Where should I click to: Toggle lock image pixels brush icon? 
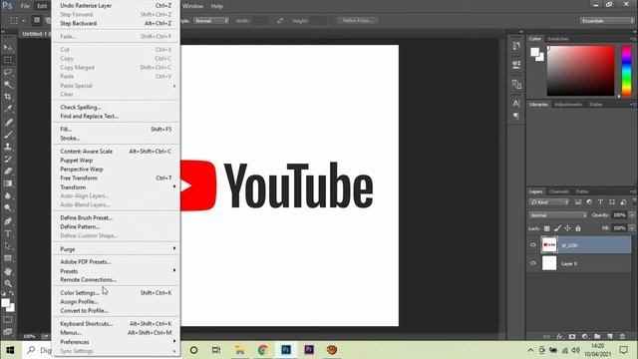tap(557, 228)
